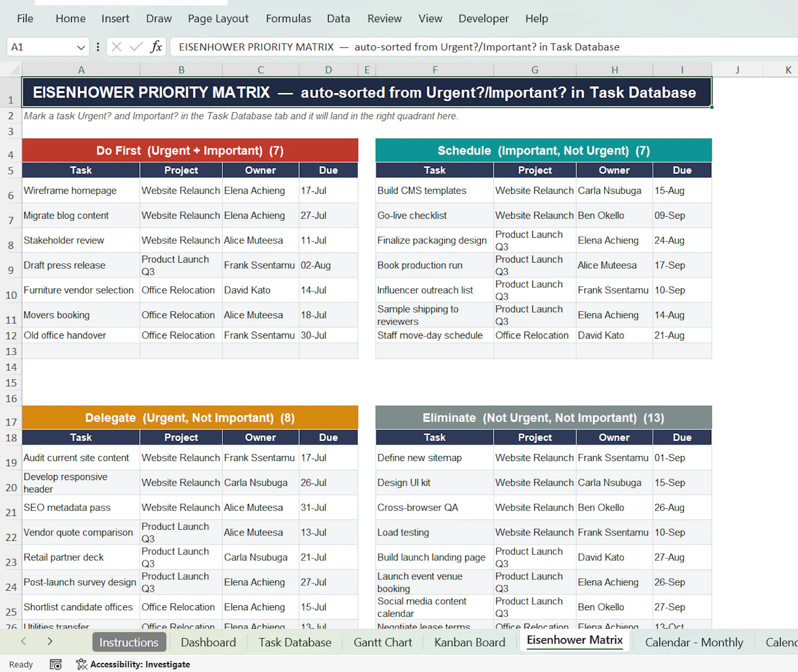Switch to the Gantt Chart sheet tab
This screenshot has height=672, width=798.
[383, 642]
